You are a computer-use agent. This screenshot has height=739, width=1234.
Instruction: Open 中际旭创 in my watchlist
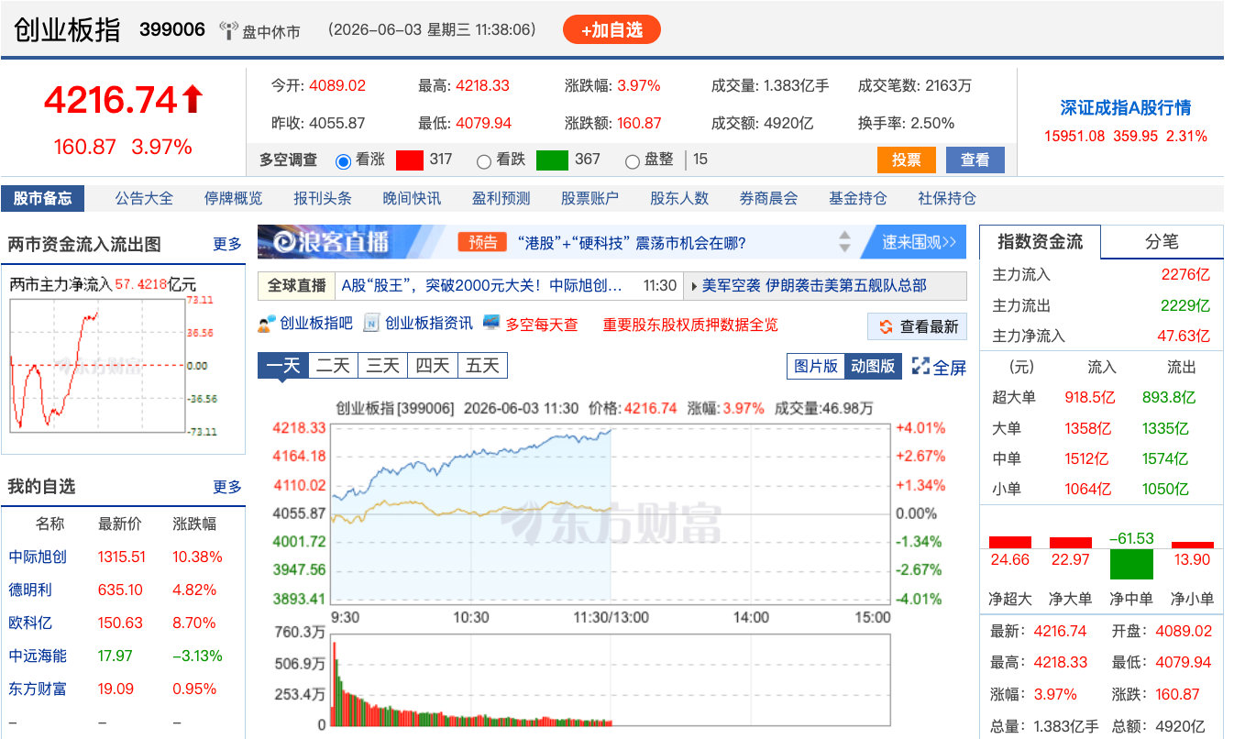point(38,557)
